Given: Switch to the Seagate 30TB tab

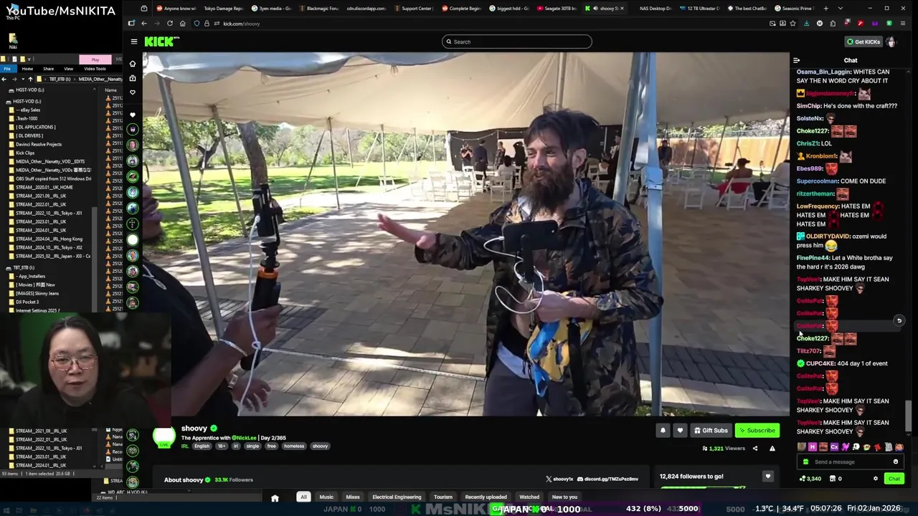Looking at the screenshot, I should [557, 9].
